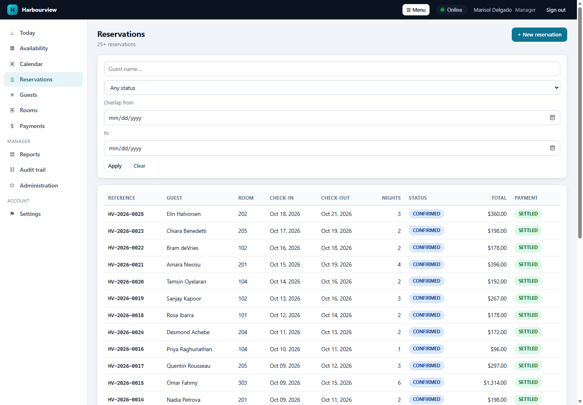Click the Today home icon in sidebar

12,33
